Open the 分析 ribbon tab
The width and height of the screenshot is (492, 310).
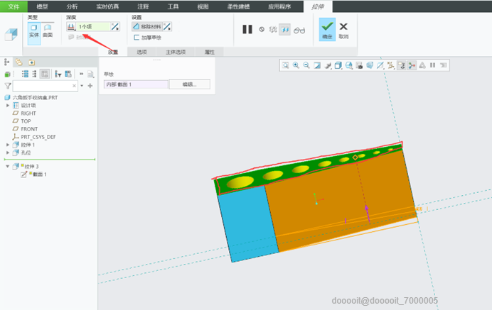[x=72, y=6]
